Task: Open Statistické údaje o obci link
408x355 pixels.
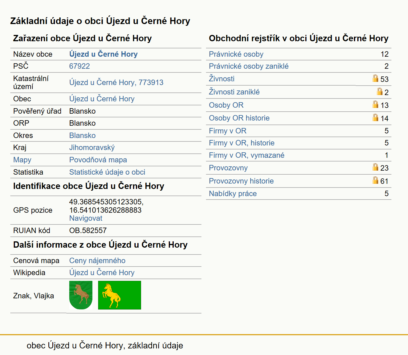Action: 107,172
